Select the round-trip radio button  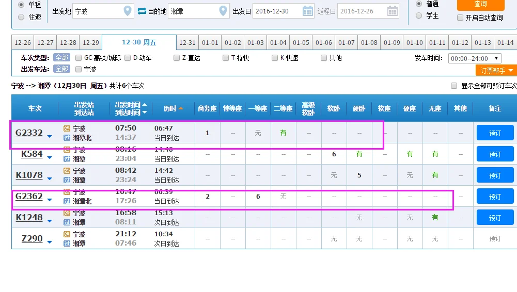click(21, 17)
